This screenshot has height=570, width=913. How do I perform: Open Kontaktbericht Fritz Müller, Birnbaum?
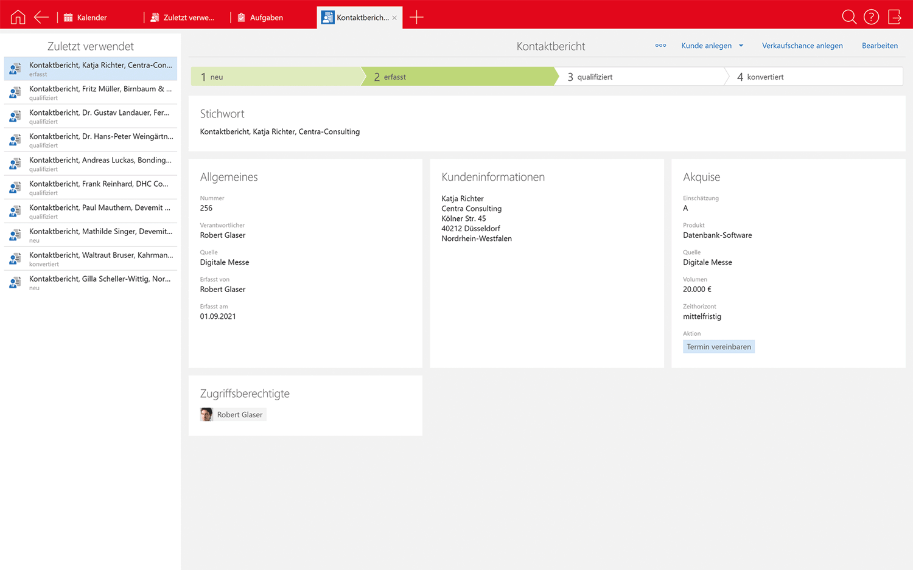pos(91,92)
